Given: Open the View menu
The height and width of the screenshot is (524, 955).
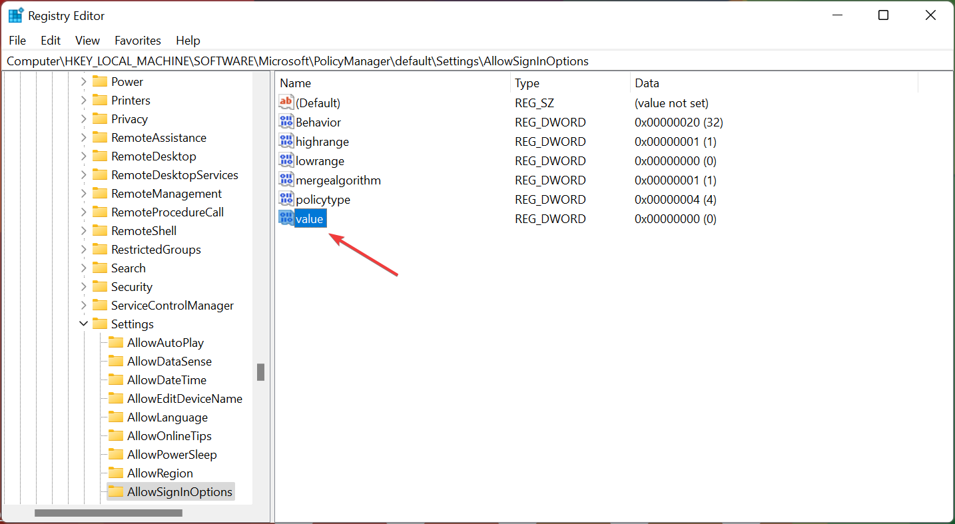Looking at the screenshot, I should click(87, 41).
